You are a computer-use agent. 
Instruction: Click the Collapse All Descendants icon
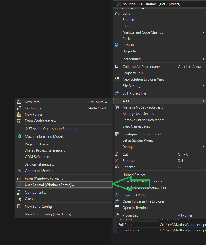click(x=117, y=66)
